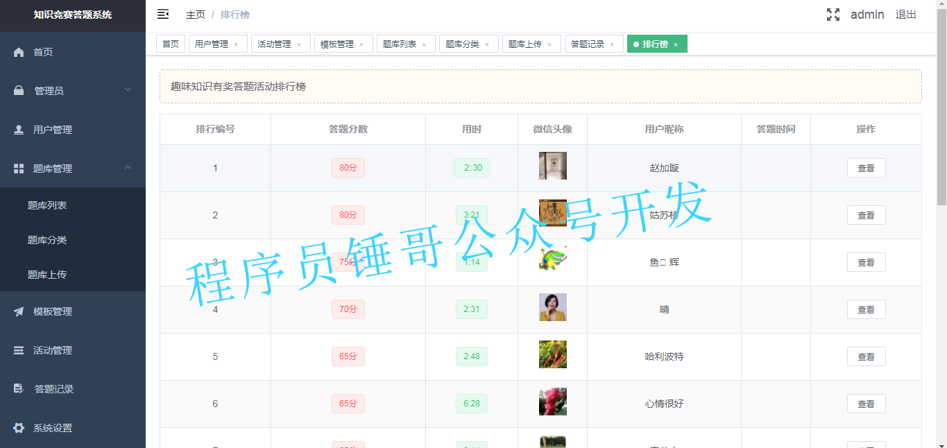Viewport: 947px width, 448px height.
Task: Close the 答题记录 tab with its x
Action: coord(612,44)
